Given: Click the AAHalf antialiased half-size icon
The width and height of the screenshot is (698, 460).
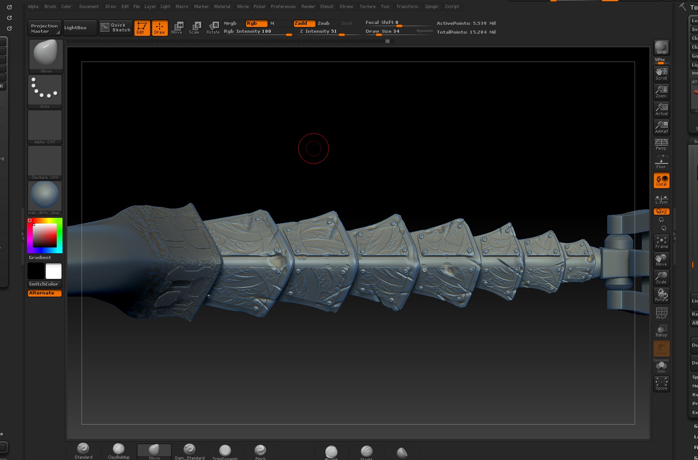Looking at the screenshot, I should pyautogui.click(x=661, y=127).
